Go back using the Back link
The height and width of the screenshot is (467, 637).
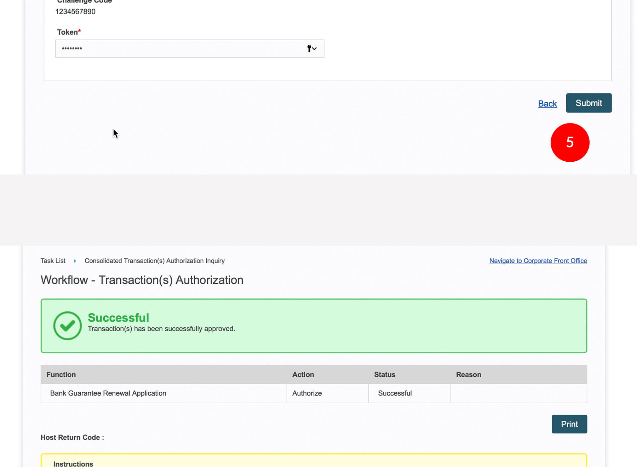click(x=547, y=104)
